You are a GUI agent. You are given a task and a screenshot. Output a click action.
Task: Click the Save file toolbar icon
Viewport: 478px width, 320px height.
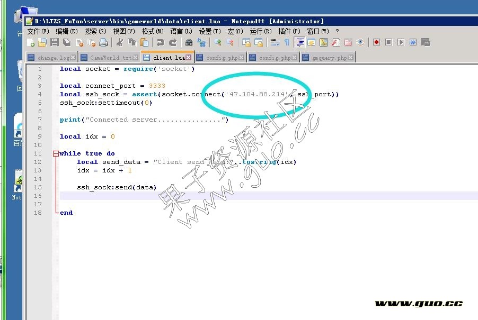tap(55, 42)
